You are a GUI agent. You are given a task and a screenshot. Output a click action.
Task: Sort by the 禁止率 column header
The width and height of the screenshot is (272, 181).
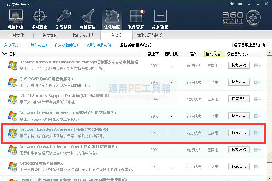(153, 54)
